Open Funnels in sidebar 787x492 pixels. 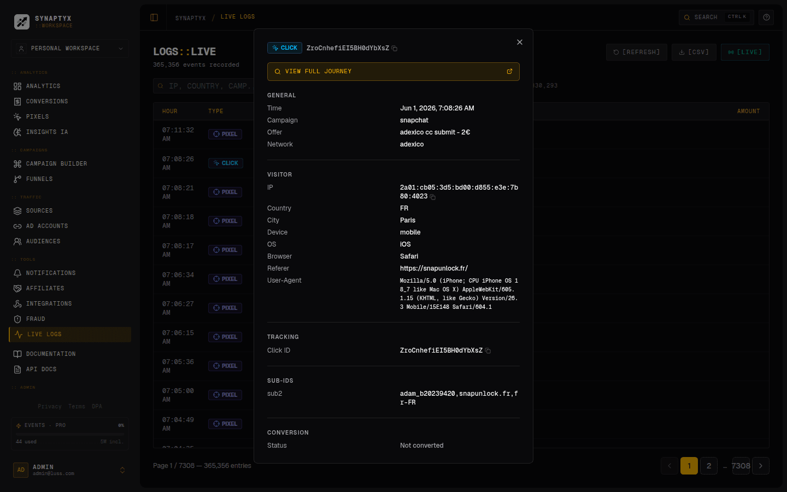pyautogui.click(x=70, y=179)
